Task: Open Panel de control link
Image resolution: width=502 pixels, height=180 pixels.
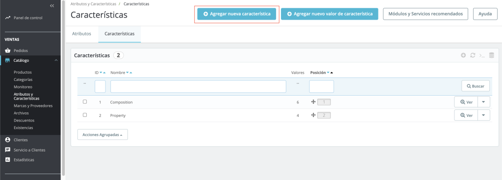Action: (28, 18)
